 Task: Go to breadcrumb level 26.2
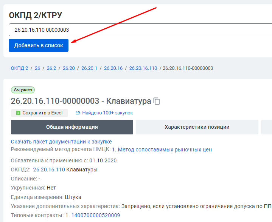tap(51, 68)
